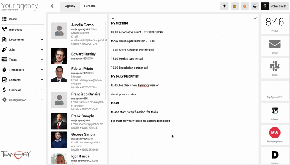The image size is (290, 165).
Task: Open the Adweek shortcut tile
Action: click(x=275, y=110)
